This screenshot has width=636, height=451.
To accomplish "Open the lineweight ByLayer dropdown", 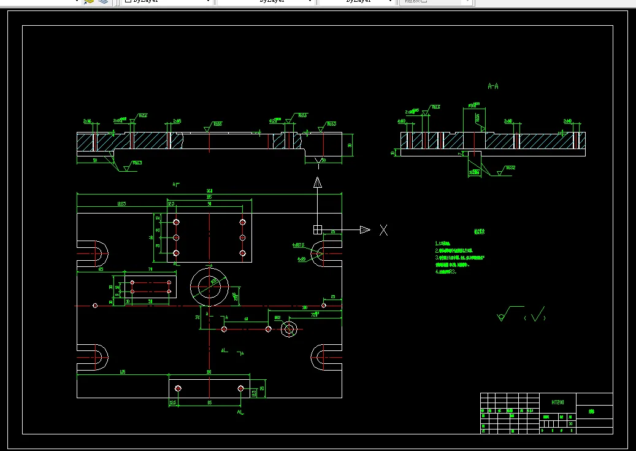I will (x=356, y=2).
